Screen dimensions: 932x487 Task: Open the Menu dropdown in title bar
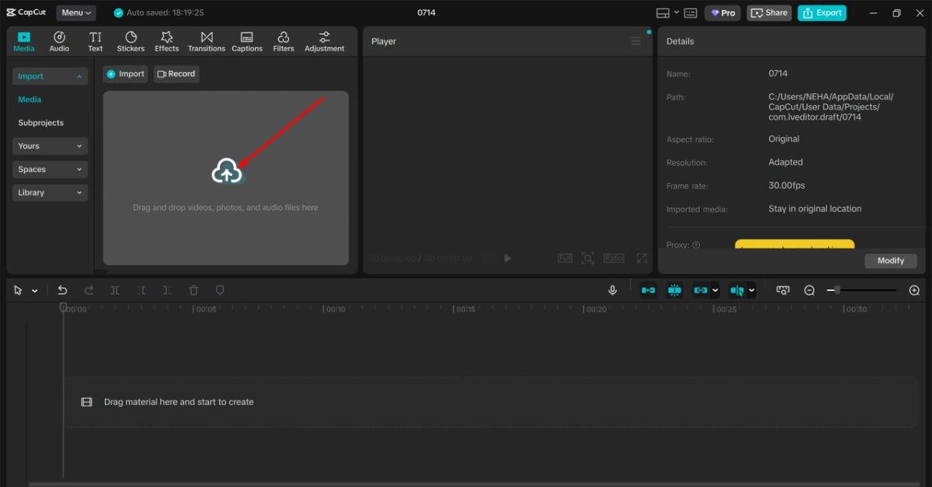click(x=76, y=12)
